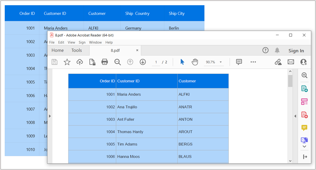Upload file via cloud arrow icon
The height and width of the screenshot is (170, 316).
coord(80,62)
